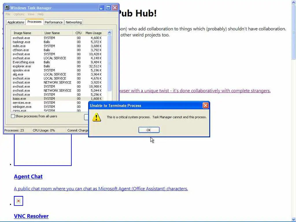Click broken image icon above VNC Resolver
This screenshot has height=222, width=296.
click(18, 201)
